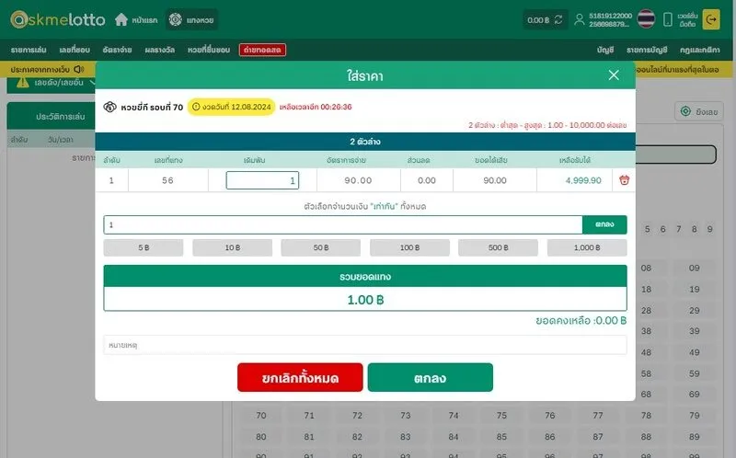Click the target shoot-number icon

[685, 111]
